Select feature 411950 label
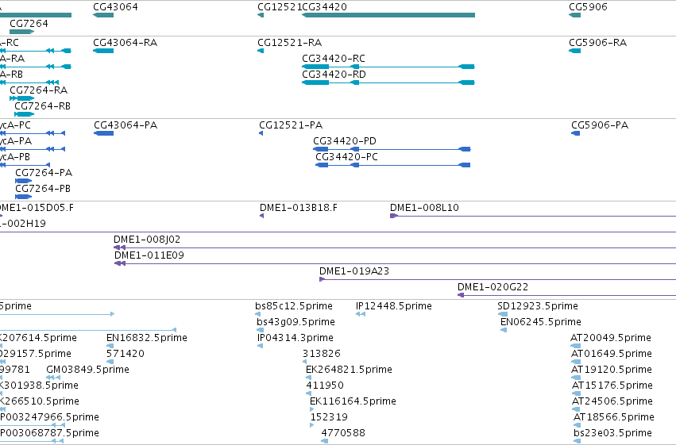The width and height of the screenshot is (676, 445). click(325, 386)
